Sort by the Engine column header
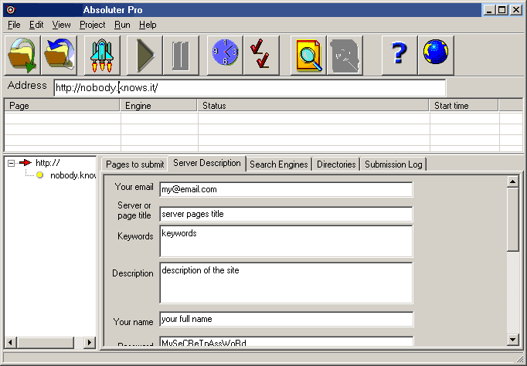Viewport: 527px width, 366px height. click(158, 106)
